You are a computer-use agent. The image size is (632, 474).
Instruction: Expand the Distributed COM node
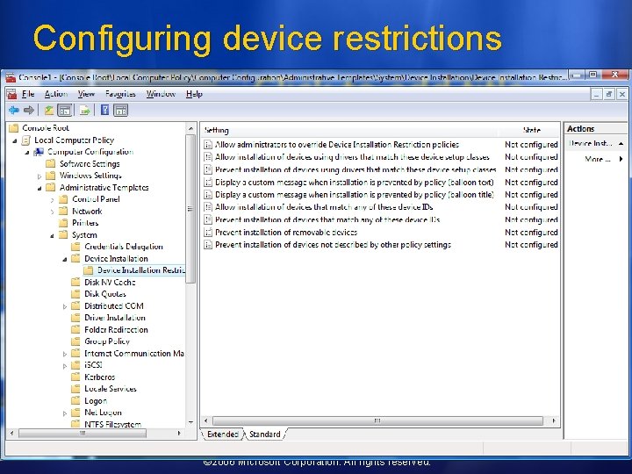(65, 306)
